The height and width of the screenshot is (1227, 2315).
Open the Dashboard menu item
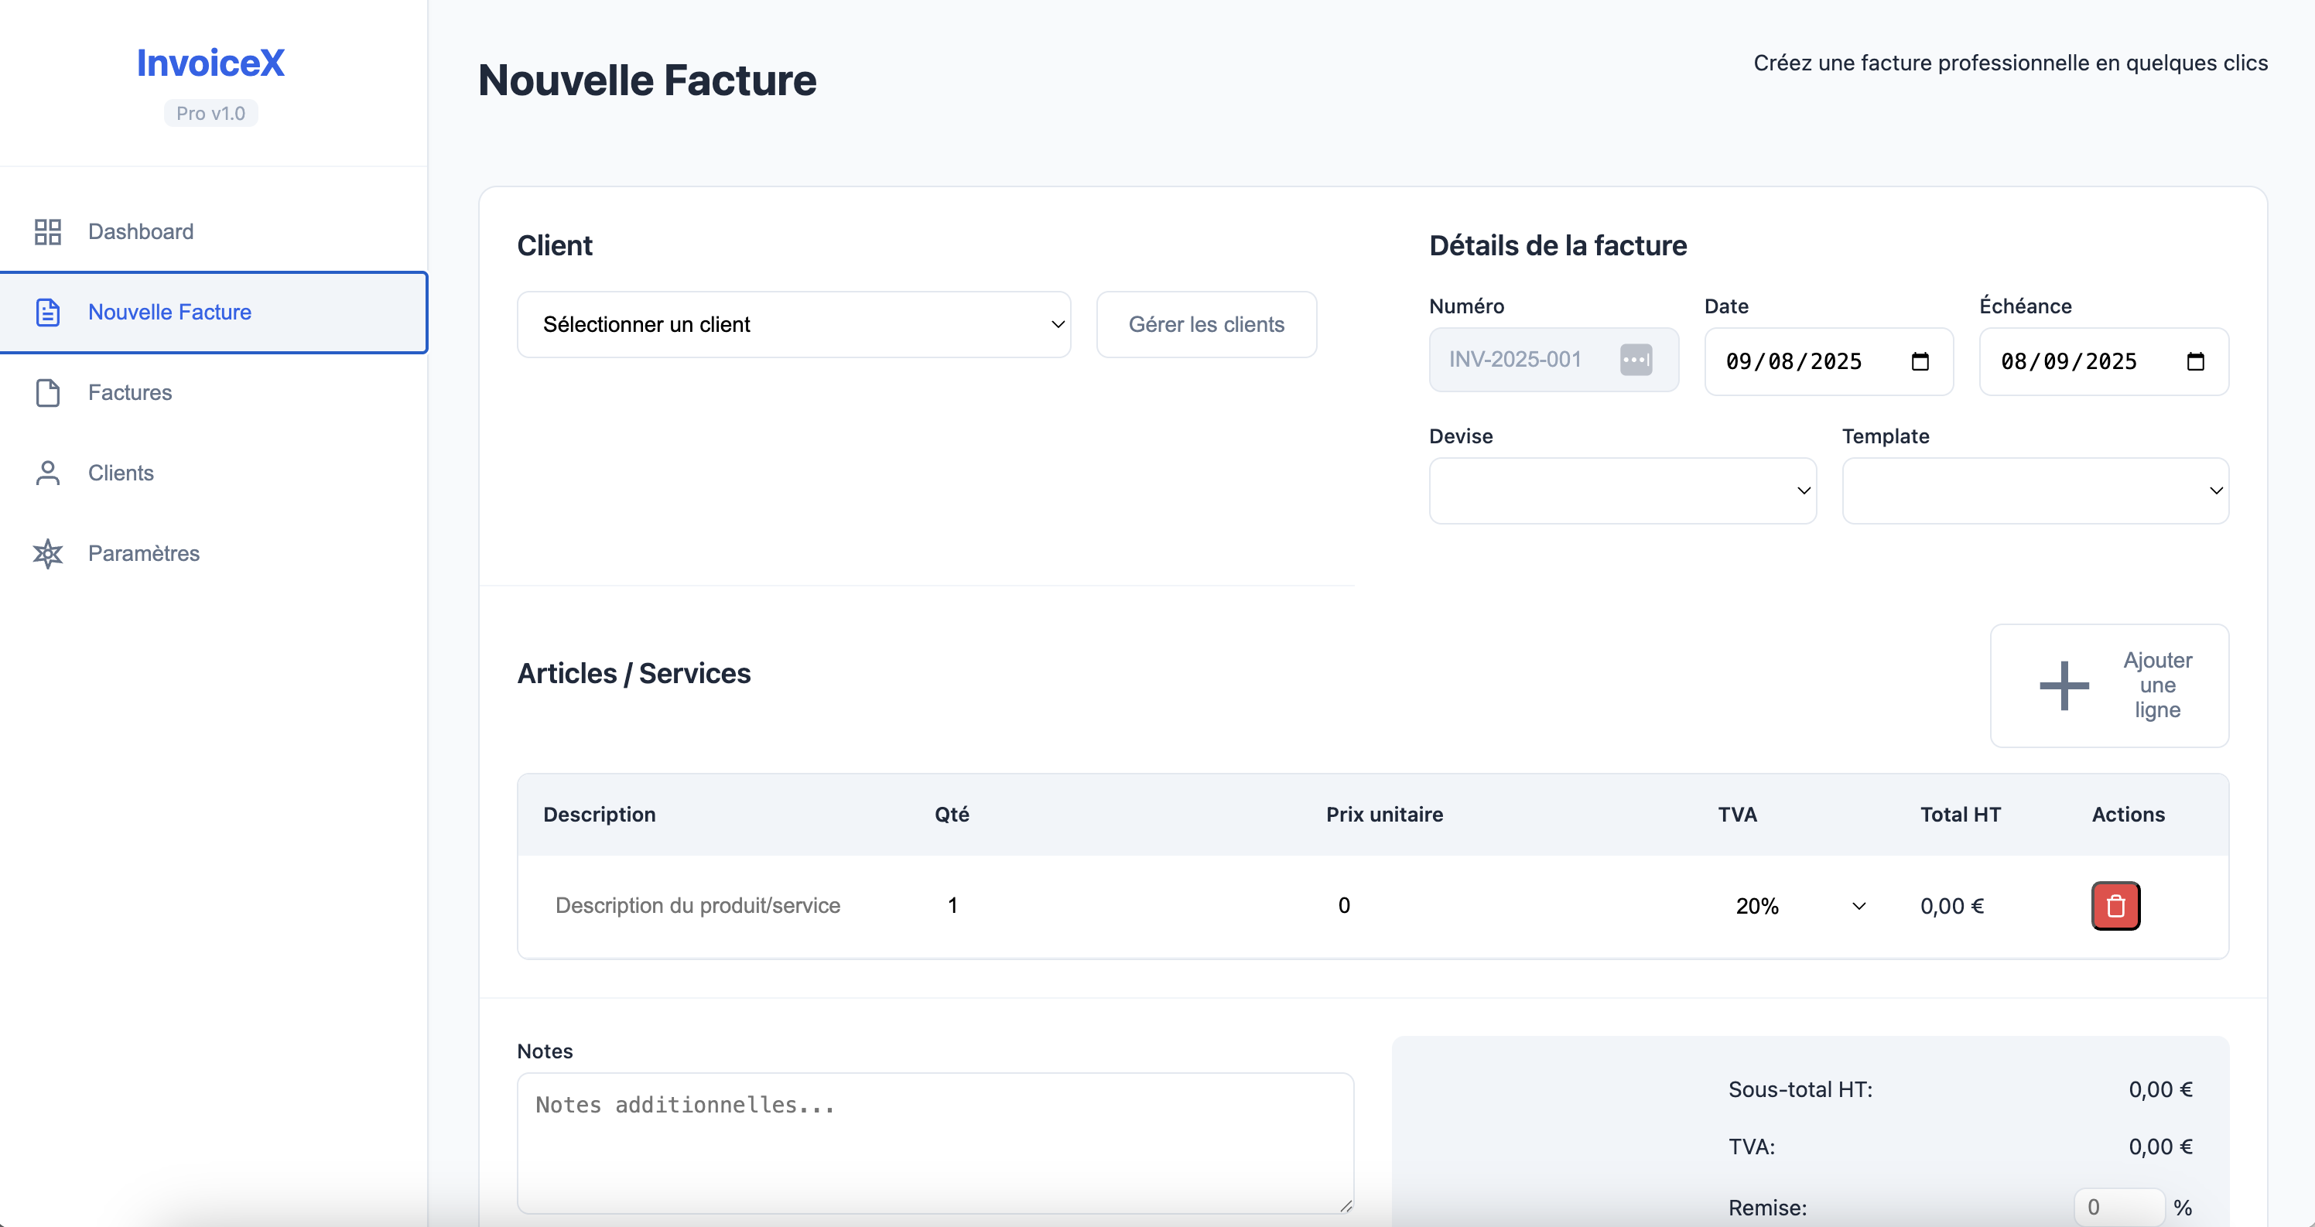tap(214, 232)
